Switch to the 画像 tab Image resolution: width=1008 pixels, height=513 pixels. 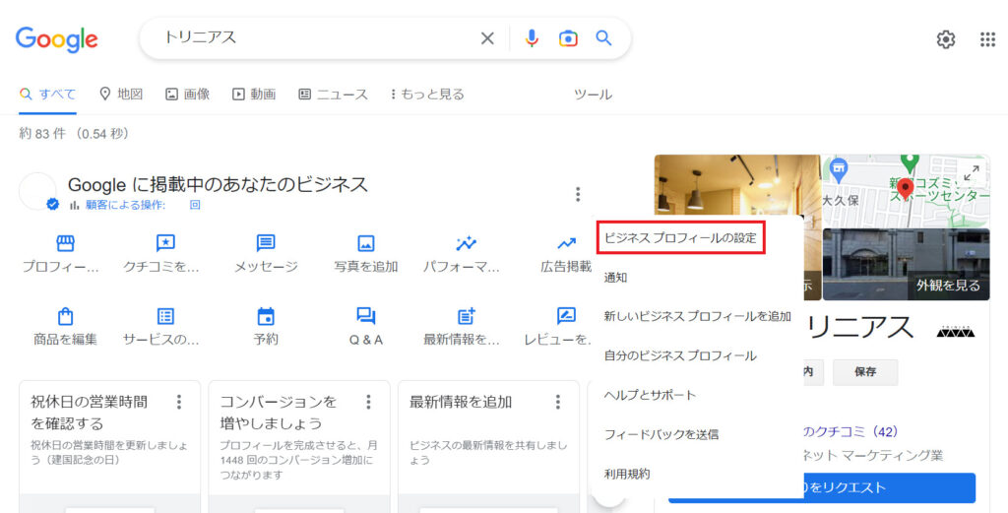coord(188,94)
